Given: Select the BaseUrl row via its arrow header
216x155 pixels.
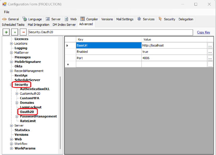Looking at the screenshot, I should (68, 45).
